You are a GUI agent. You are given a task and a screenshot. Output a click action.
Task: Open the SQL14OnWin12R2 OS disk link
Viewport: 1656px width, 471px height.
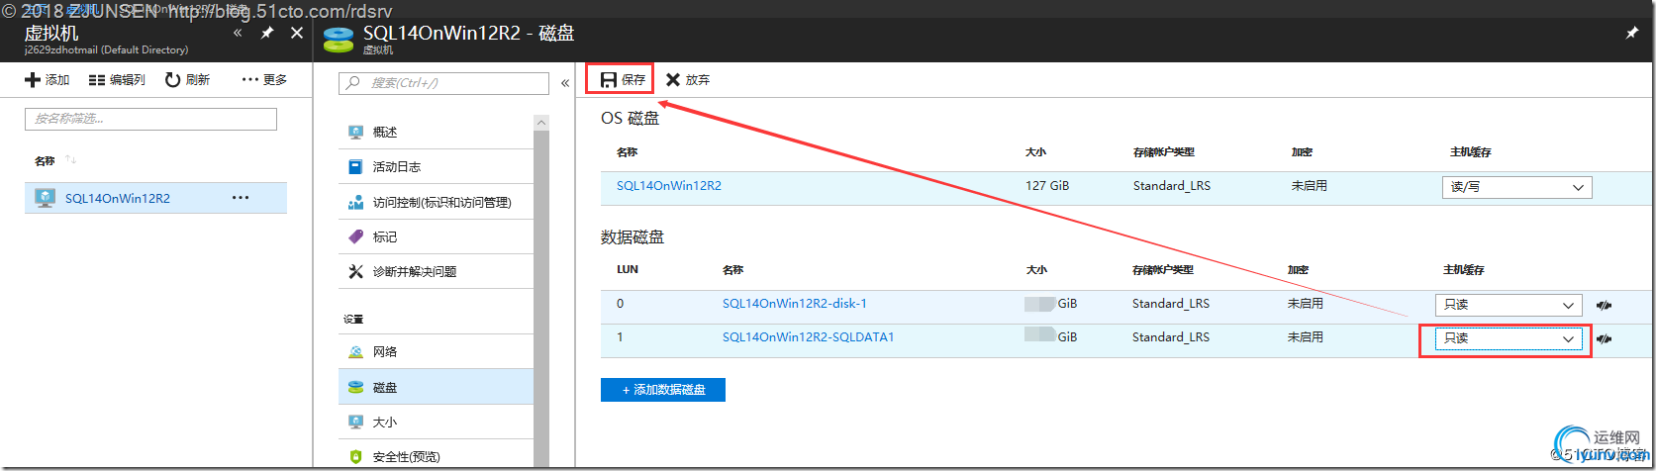tap(669, 185)
